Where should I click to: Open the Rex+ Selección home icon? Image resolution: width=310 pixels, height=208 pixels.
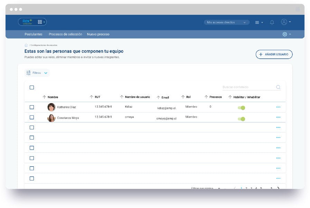(x=27, y=22)
